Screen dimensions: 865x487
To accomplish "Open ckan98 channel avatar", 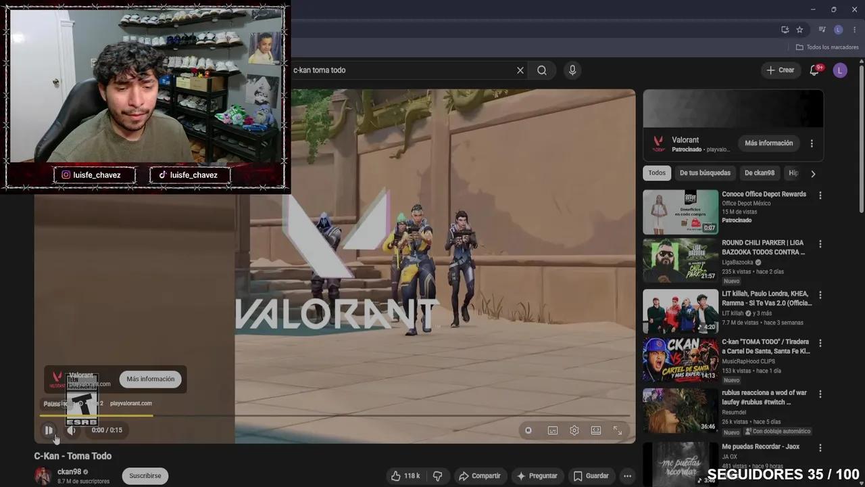I will (43, 476).
